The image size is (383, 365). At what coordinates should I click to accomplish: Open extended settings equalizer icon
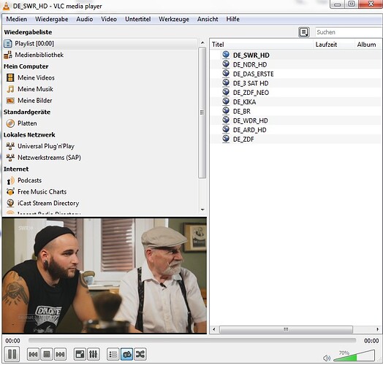coord(94,354)
